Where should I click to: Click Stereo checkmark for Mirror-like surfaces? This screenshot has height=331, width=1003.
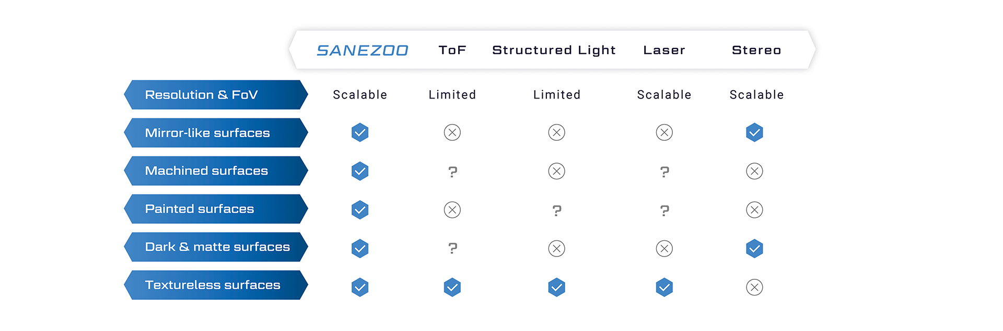[754, 132]
